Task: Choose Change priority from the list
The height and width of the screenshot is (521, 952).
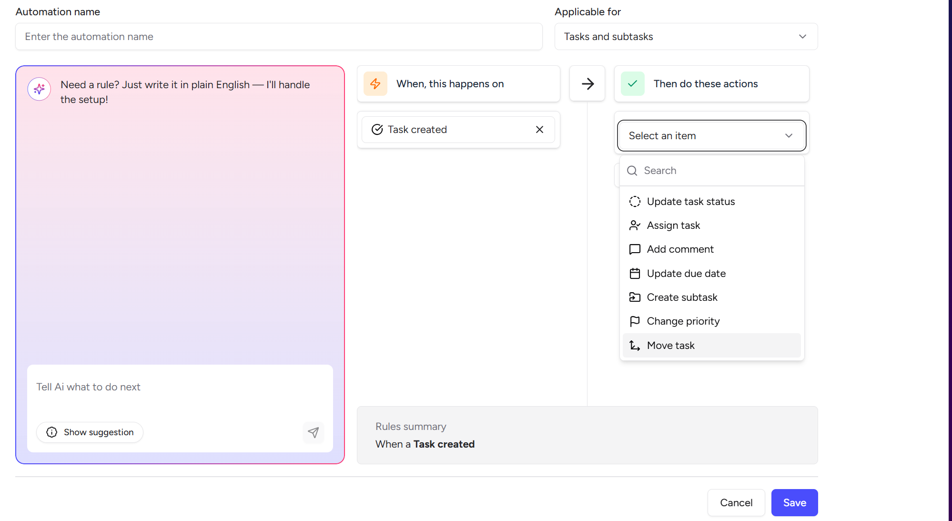Action: tap(683, 321)
